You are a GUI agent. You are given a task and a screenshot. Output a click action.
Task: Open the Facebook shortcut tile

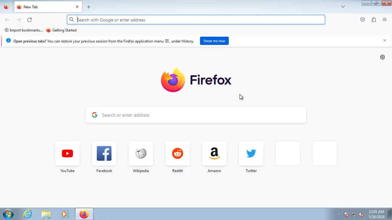pos(104,153)
